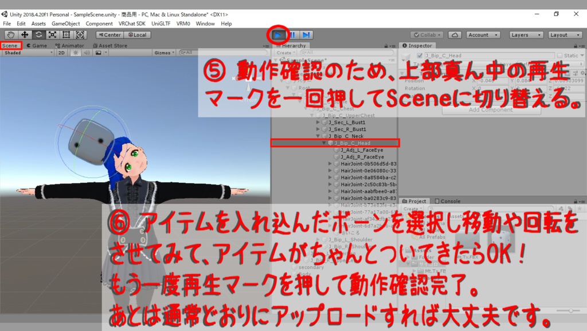Viewport: 587px width, 331px height.
Task: Open the Layers dropdown
Action: [525, 34]
